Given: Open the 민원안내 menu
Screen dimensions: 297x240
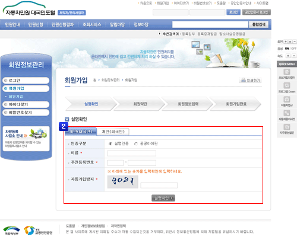Looking at the screenshot, I should 12,24.
